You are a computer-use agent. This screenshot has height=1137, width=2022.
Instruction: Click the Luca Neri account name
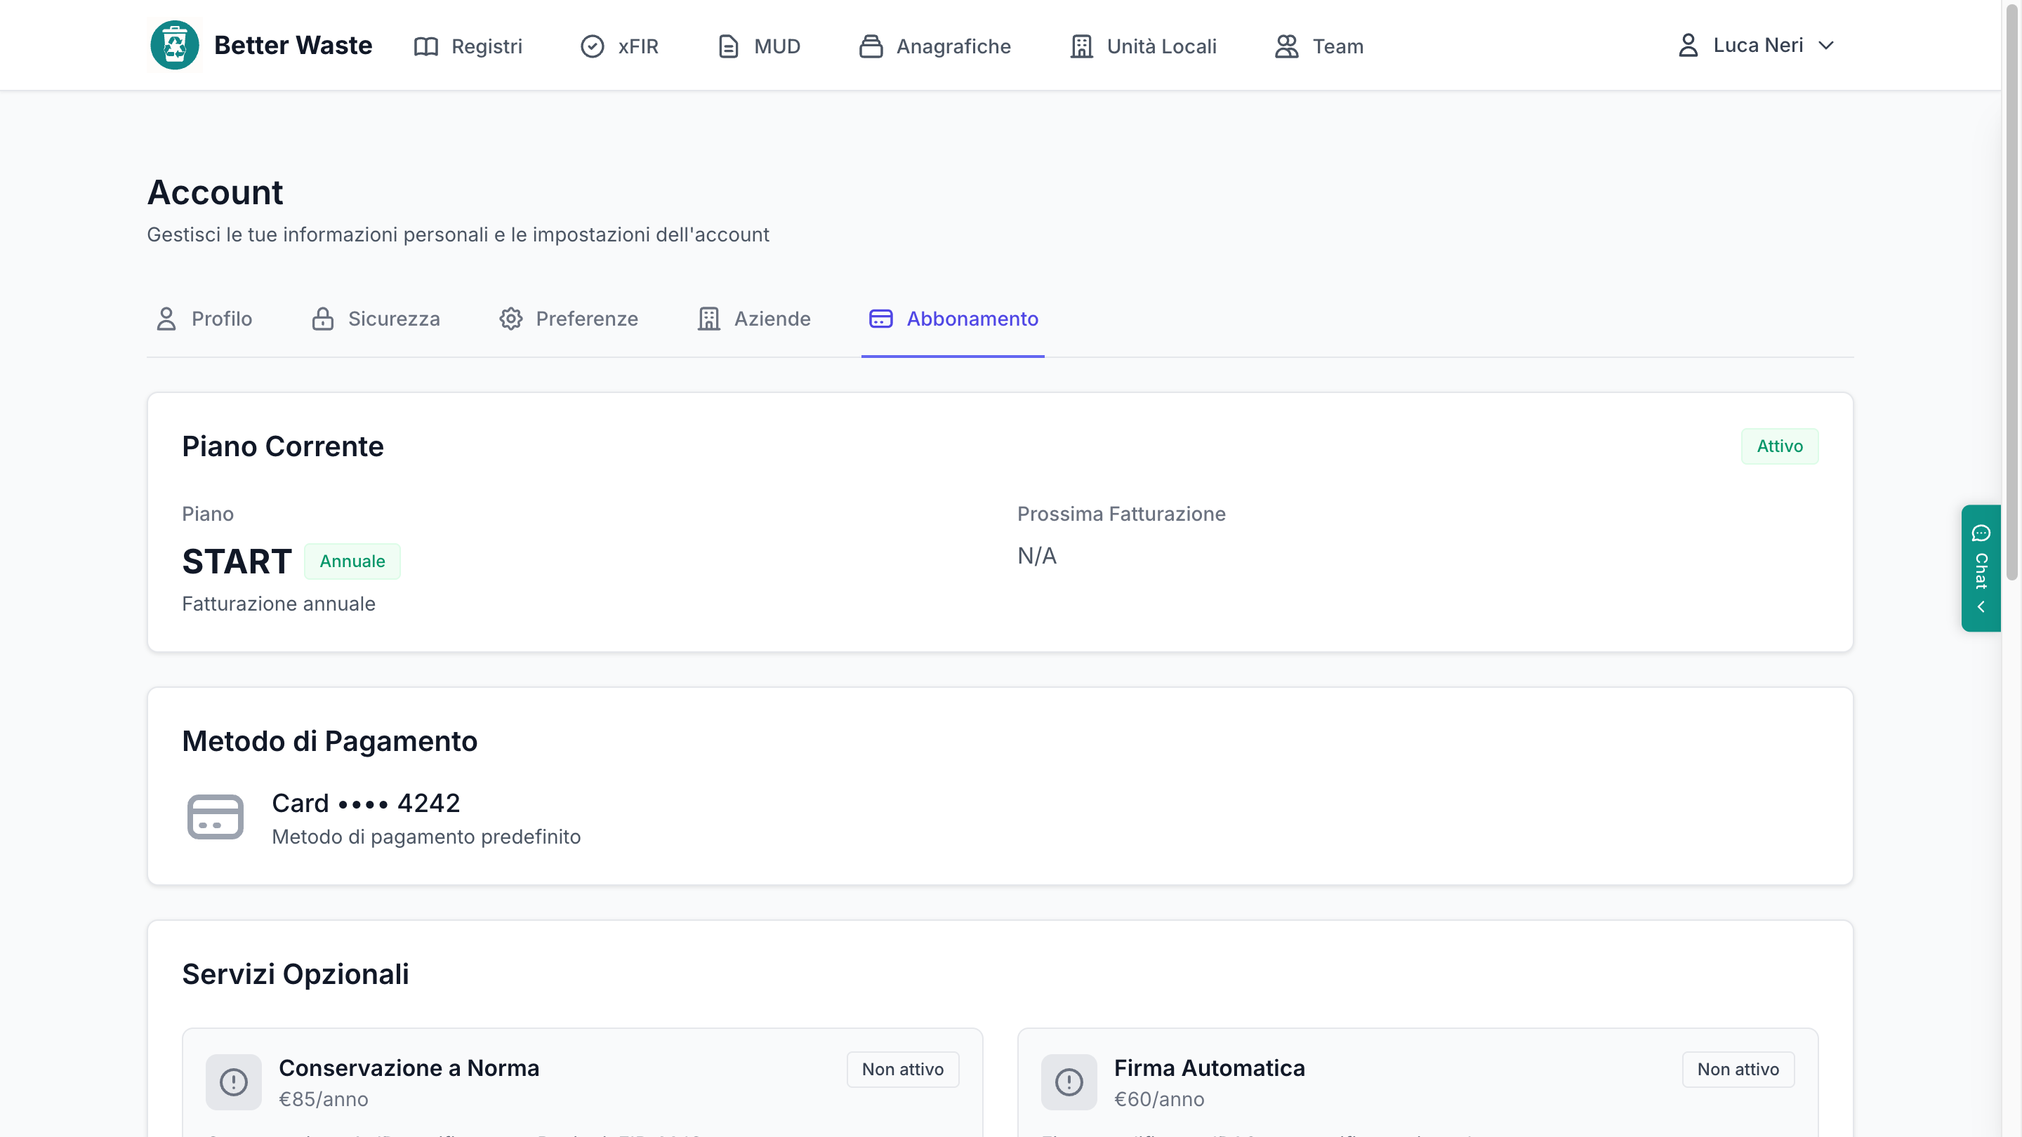coord(1758,46)
